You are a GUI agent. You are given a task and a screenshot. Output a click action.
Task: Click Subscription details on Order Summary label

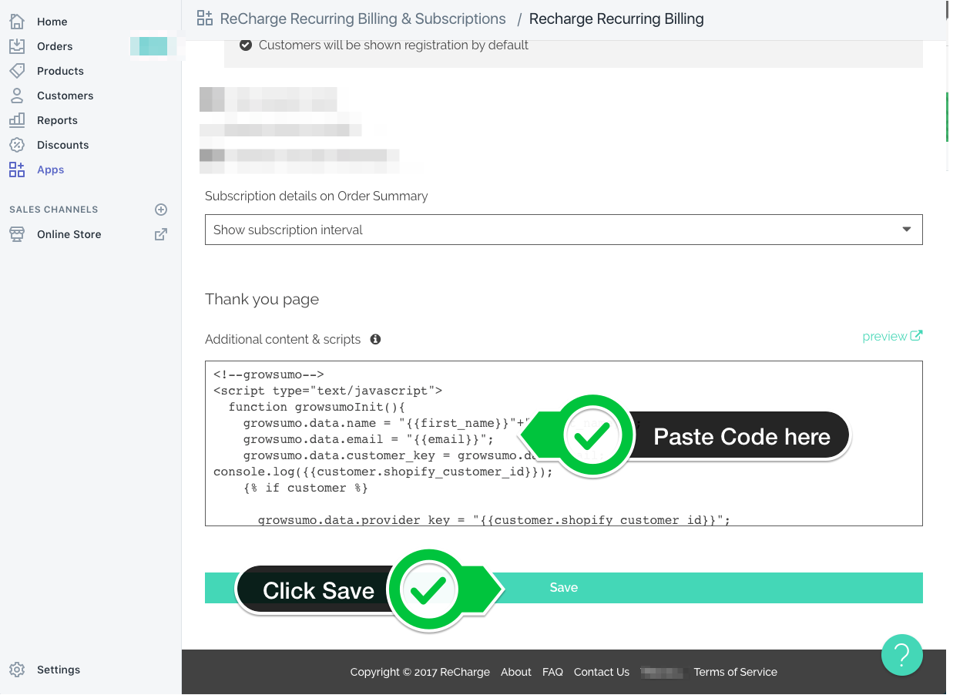[317, 196]
